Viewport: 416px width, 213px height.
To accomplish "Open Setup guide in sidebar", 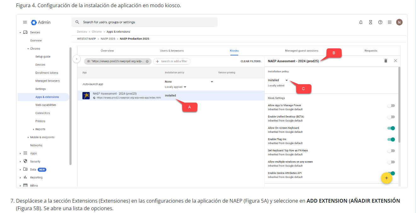I will point(43,57).
